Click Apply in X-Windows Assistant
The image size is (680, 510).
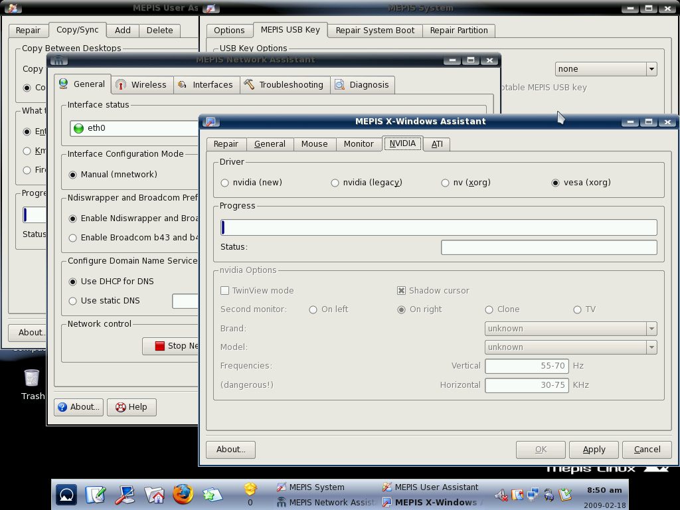click(x=594, y=450)
